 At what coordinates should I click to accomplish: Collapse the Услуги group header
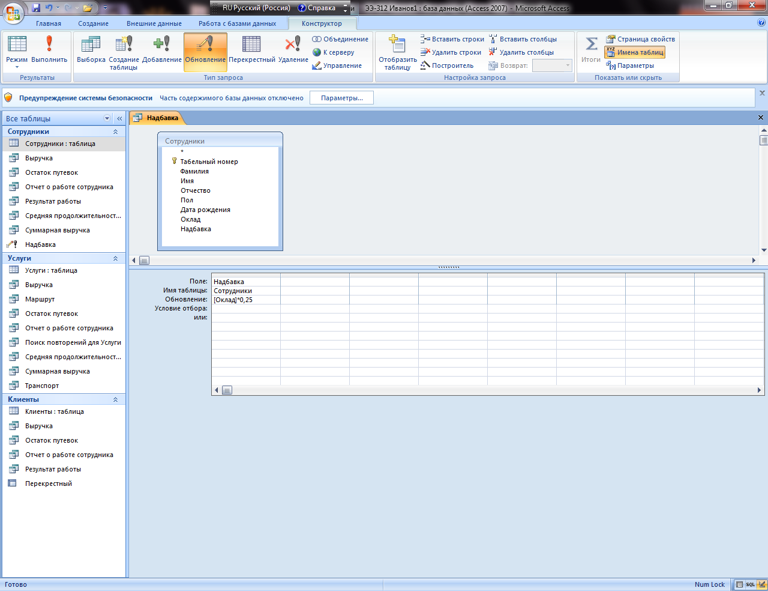[115, 258]
